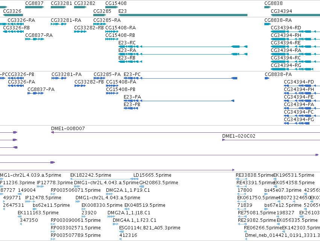The width and height of the screenshot is (320, 241).
Task: Open DMG4A.1_1.F23.C1 label
Action: (x=135, y=220)
